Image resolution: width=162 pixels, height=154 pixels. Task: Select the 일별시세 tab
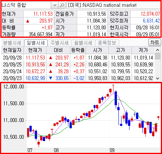[36, 43]
